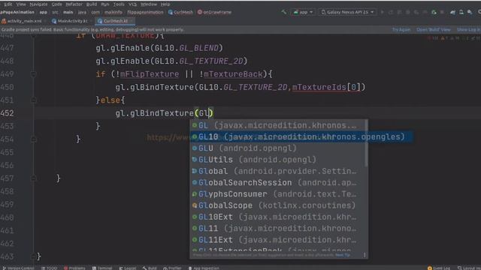Select GL11Ext completion suggestion

[x=277, y=240]
